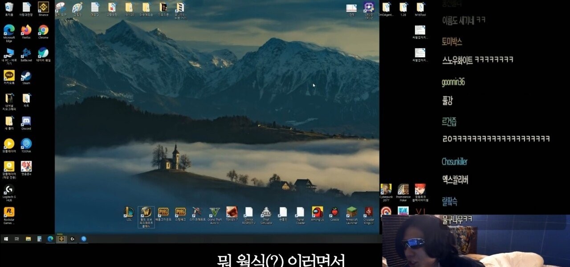
Task: Launch the Minecraft Launcher shortcut
Action: click(x=352, y=212)
